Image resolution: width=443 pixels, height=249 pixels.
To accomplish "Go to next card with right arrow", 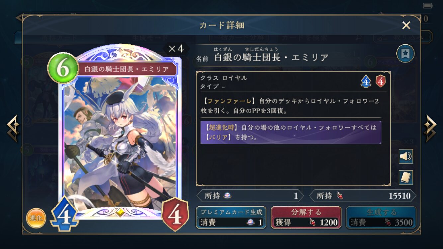I will (x=430, y=128).
